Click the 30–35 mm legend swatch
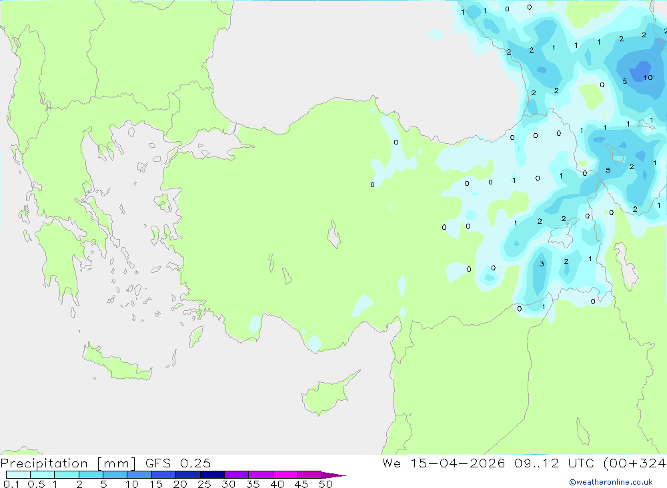 pyautogui.click(x=237, y=475)
